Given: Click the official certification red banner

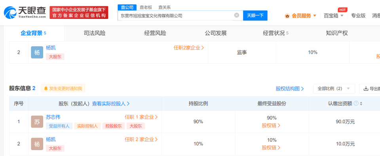Looking at the screenshot, I should click(79, 13).
